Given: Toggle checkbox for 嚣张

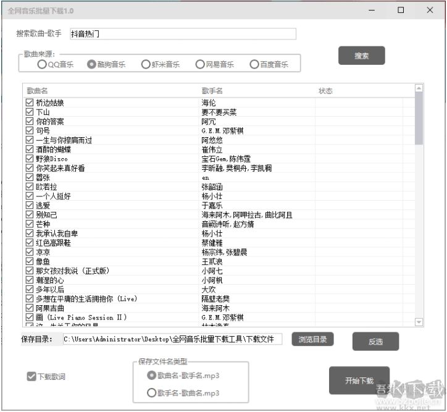Looking at the screenshot, I should click(x=30, y=177).
